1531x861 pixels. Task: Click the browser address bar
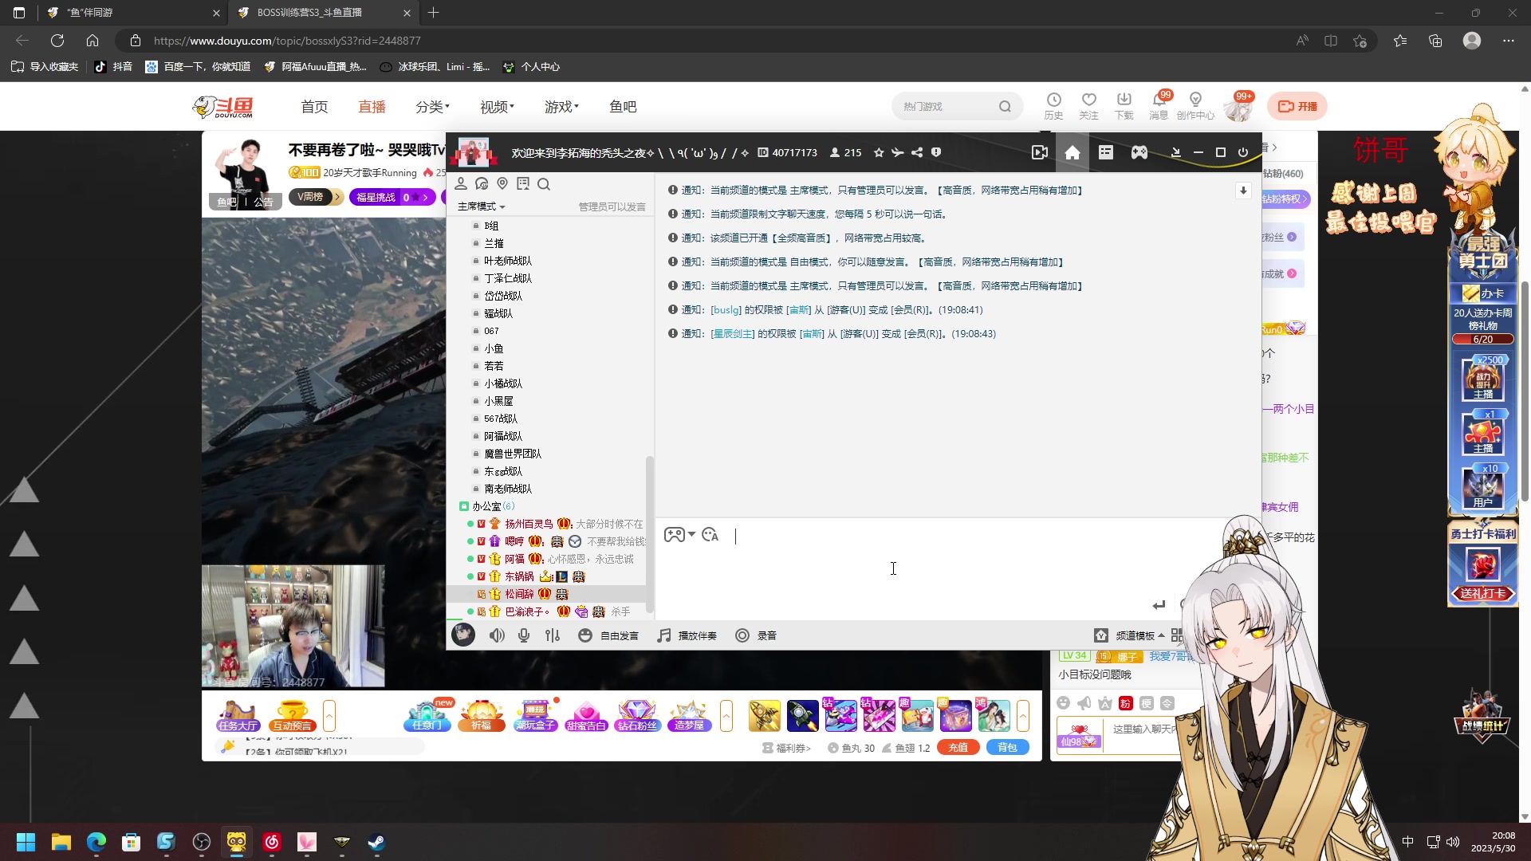coord(702,41)
